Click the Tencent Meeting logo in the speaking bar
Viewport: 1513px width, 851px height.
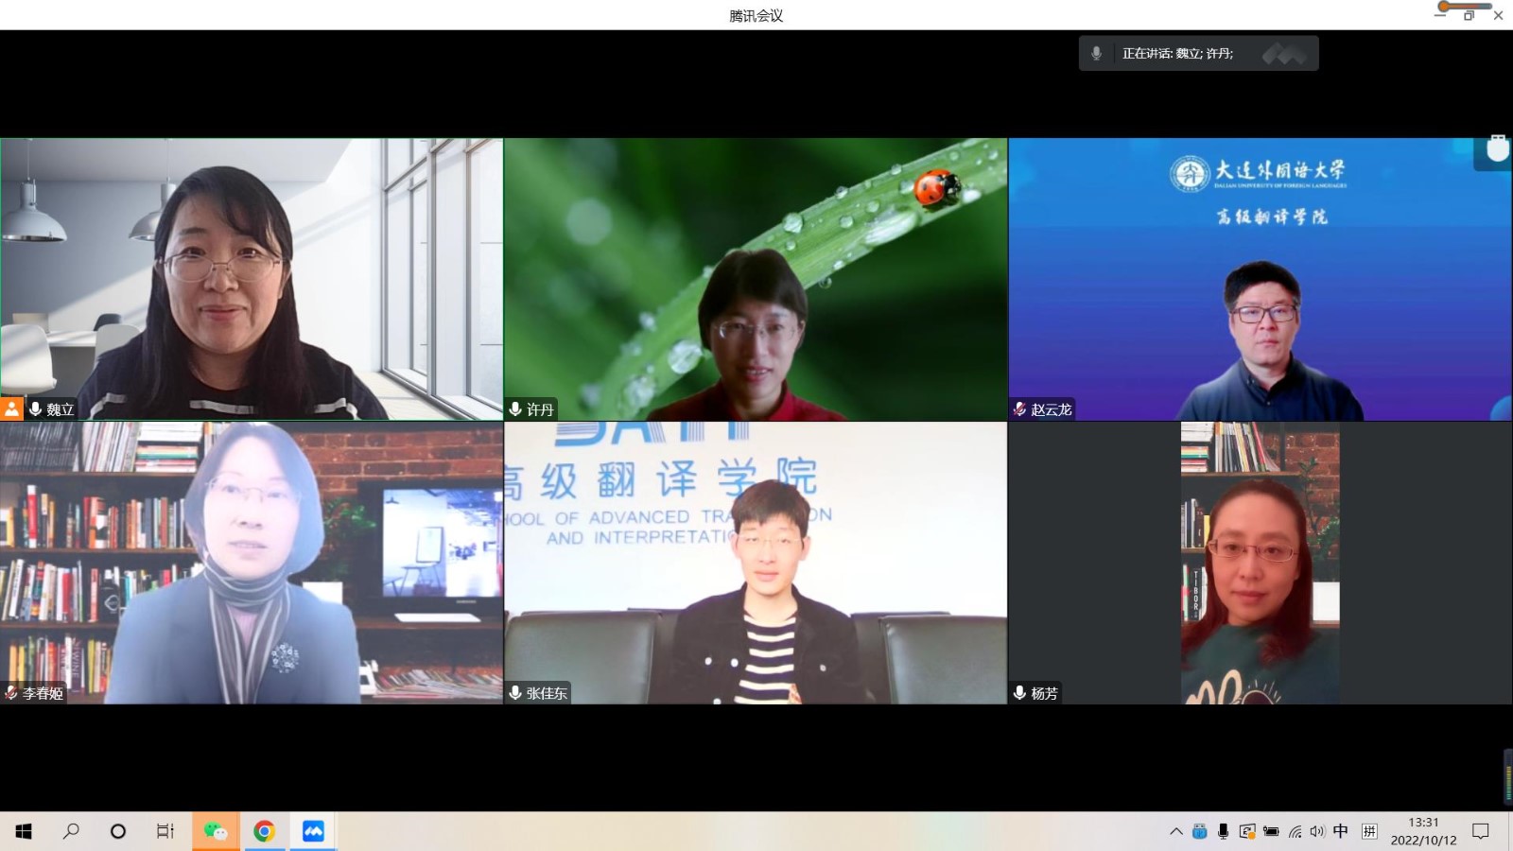(x=1284, y=54)
